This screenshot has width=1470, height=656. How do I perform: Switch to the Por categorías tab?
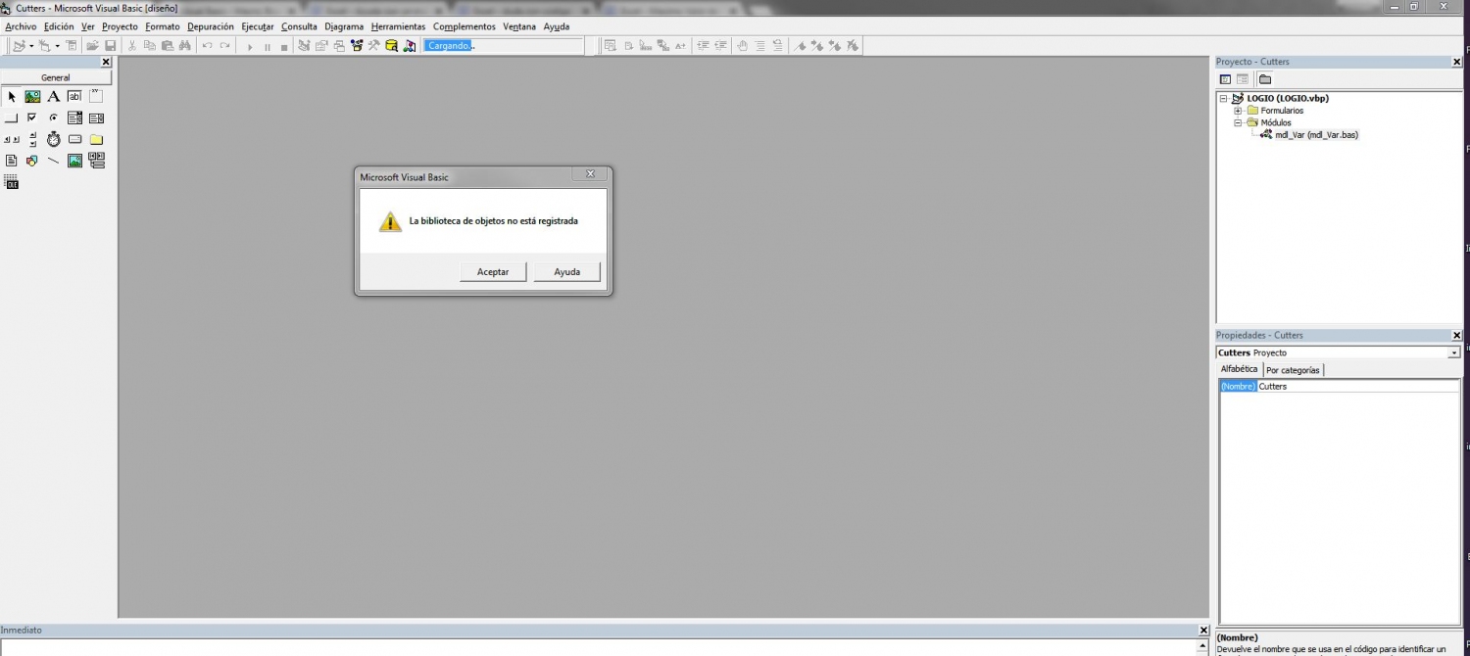1293,370
